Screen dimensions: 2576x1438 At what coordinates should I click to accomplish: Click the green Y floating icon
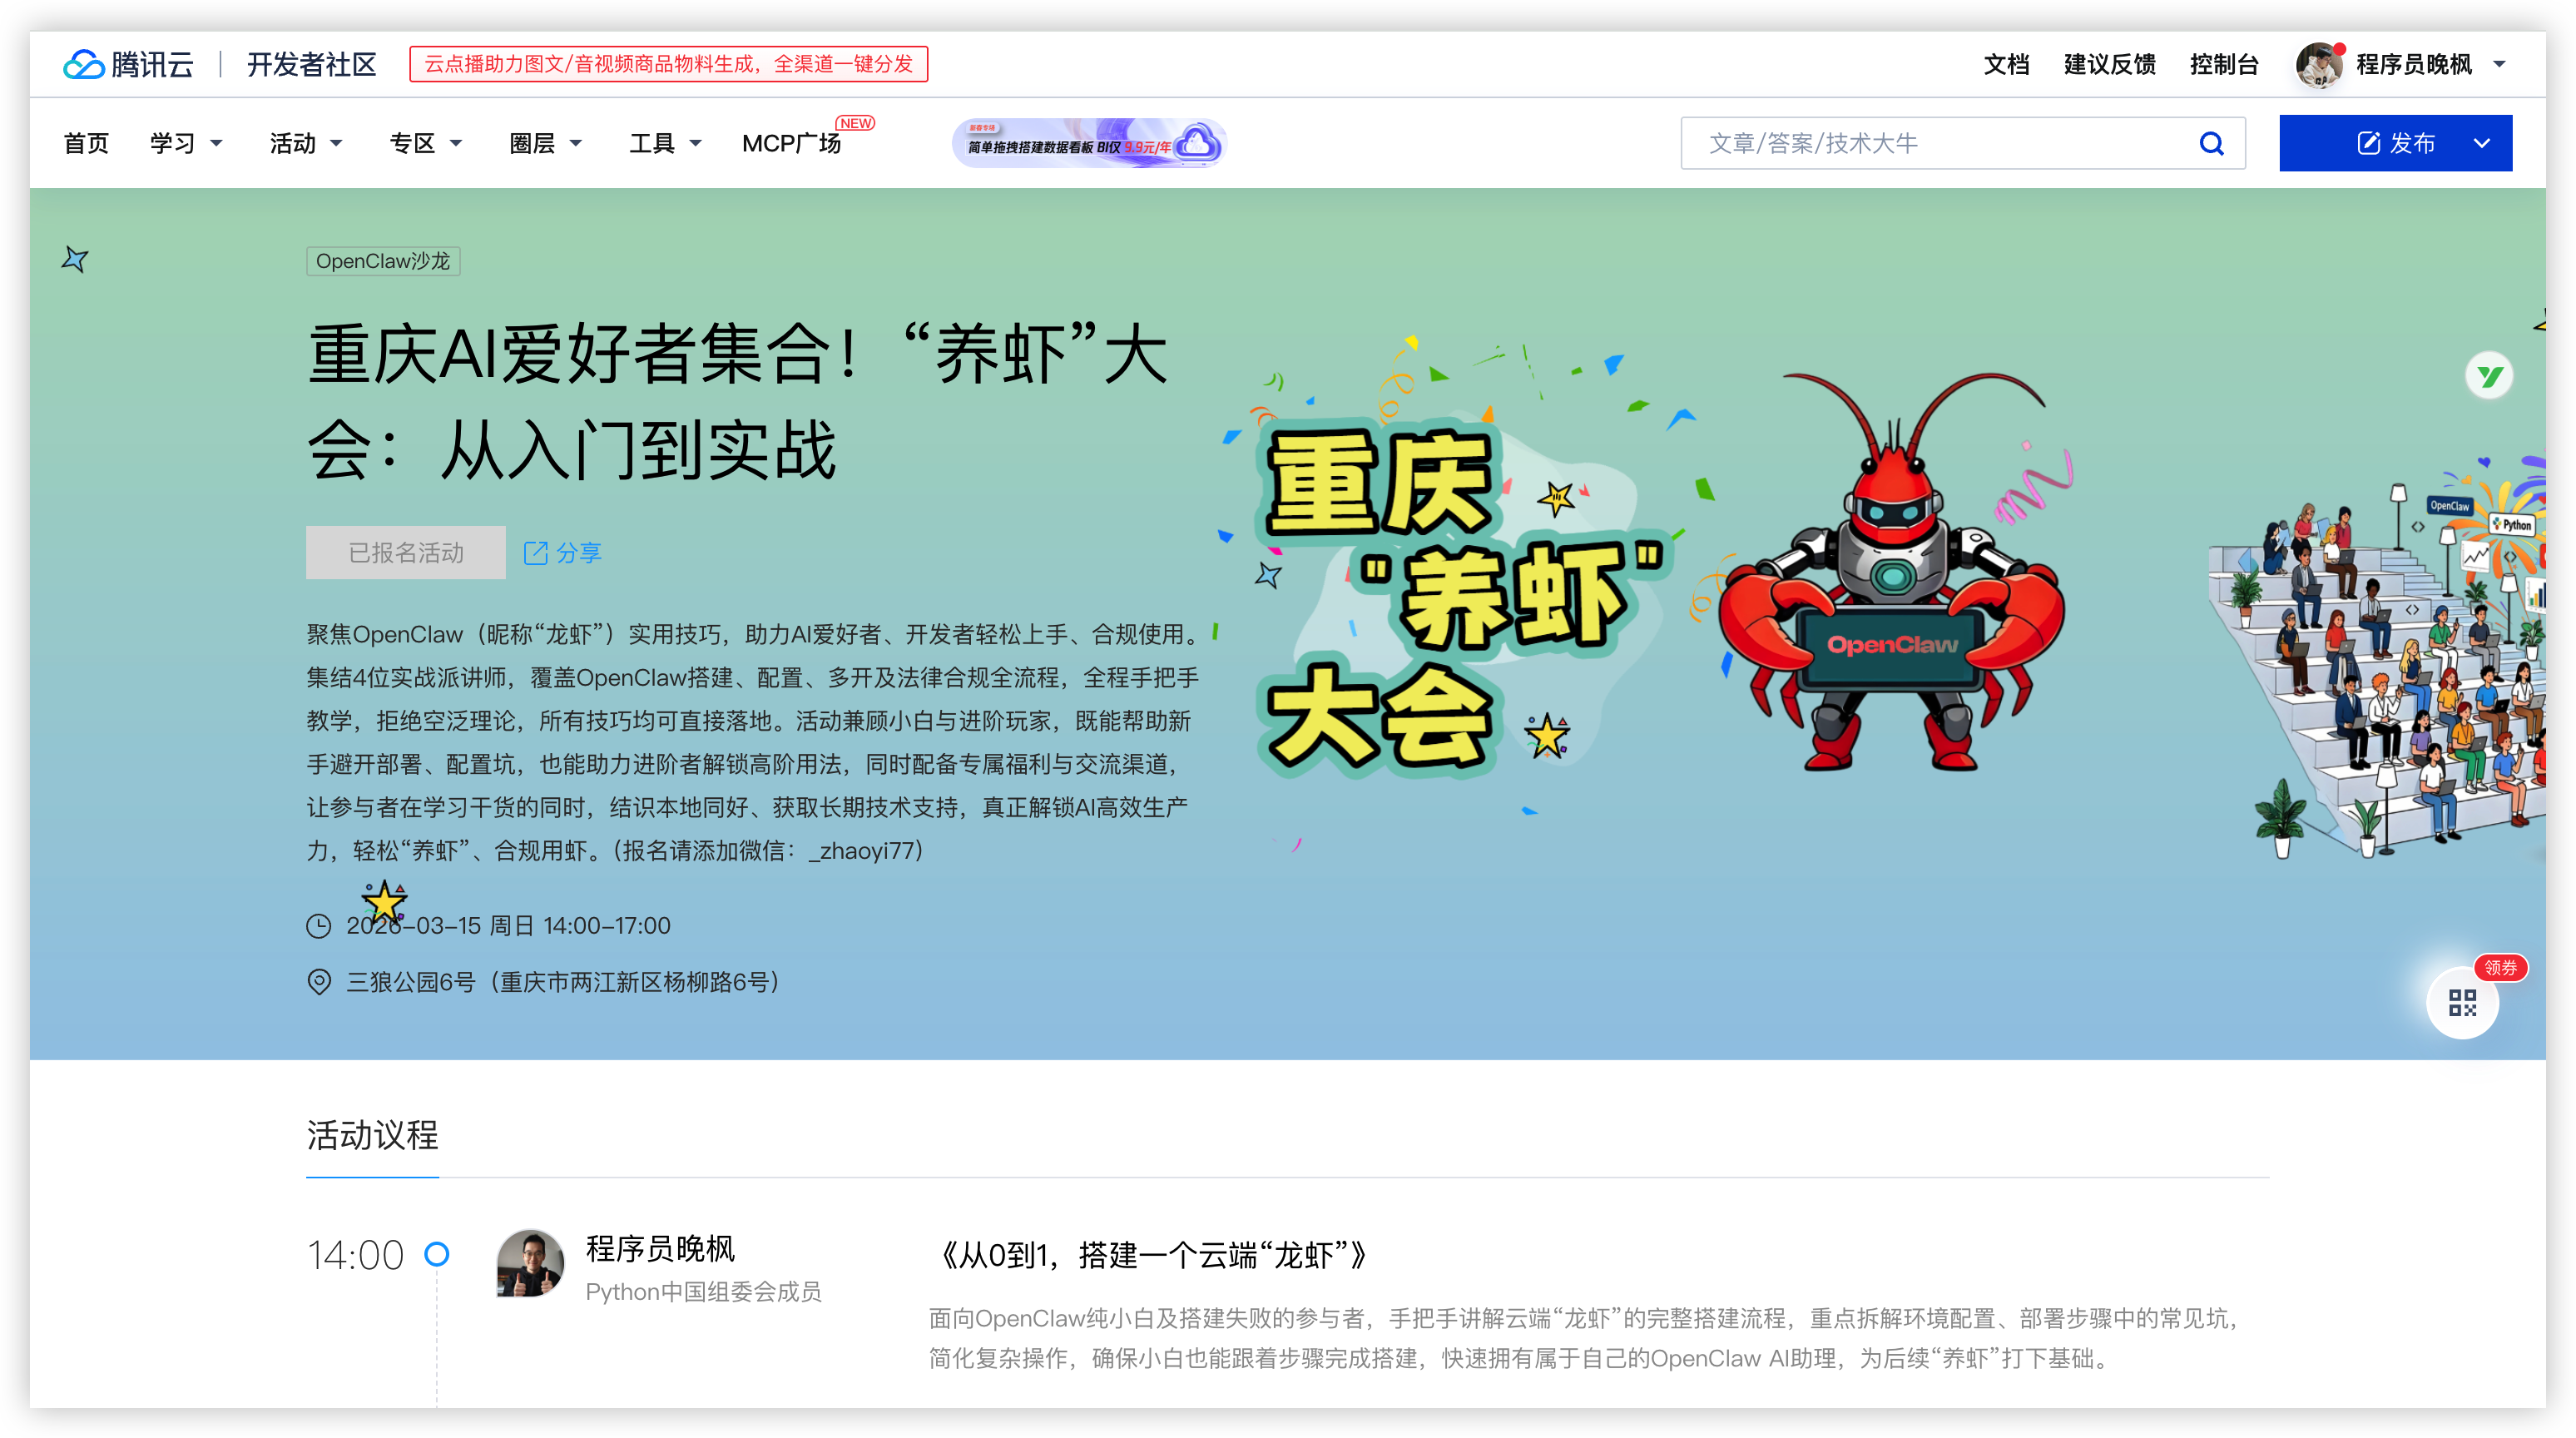click(2488, 377)
